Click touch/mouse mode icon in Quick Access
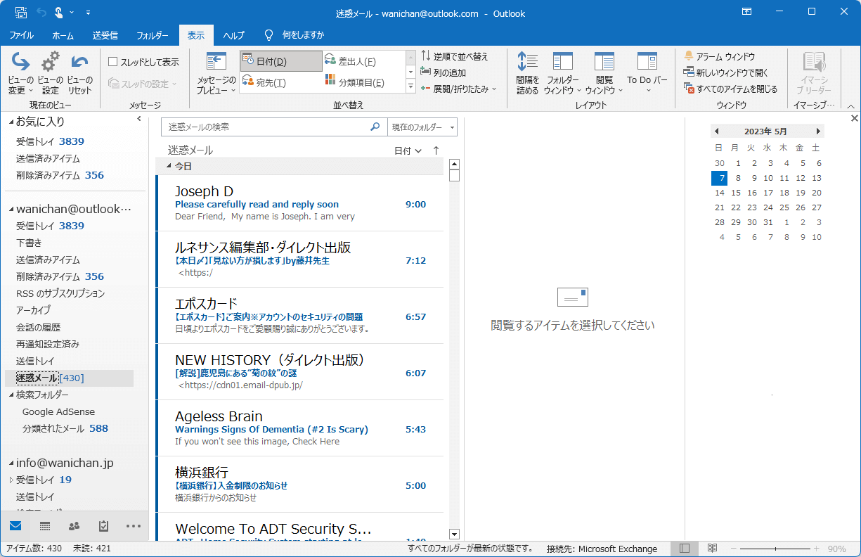Image resolution: width=861 pixels, height=557 pixels. point(60,13)
